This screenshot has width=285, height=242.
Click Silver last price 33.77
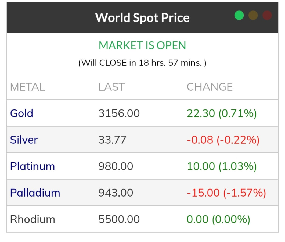coord(112,140)
